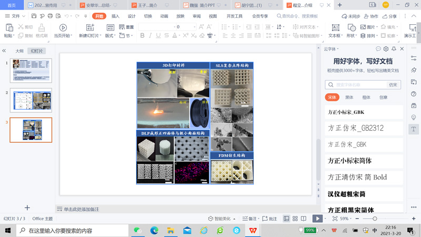Open settings gear in cloud font panel
421x237 pixels.
[x=386, y=49]
